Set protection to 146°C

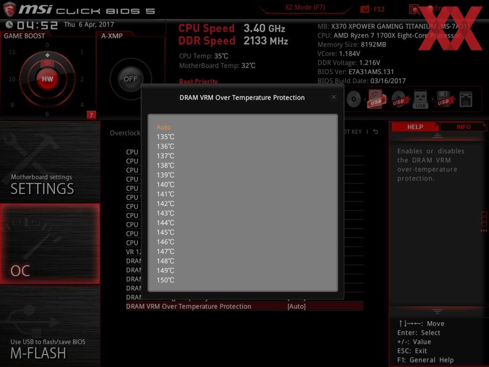point(165,242)
